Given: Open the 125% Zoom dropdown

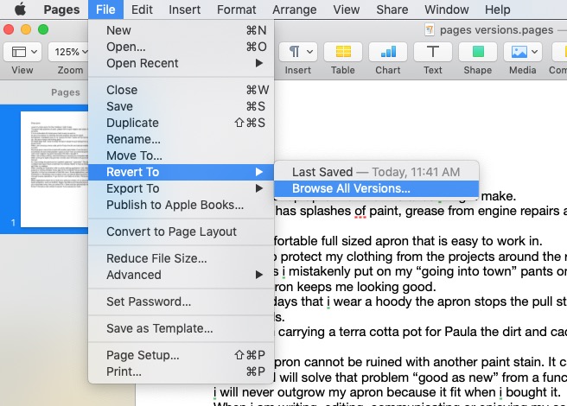Looking at the screenshot, I should pos(69,52).
